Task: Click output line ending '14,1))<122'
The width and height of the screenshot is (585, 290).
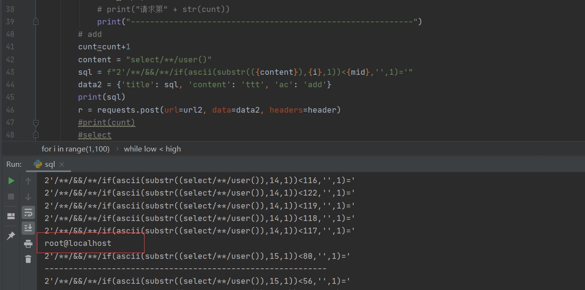Action: click(x=200, y=193)
